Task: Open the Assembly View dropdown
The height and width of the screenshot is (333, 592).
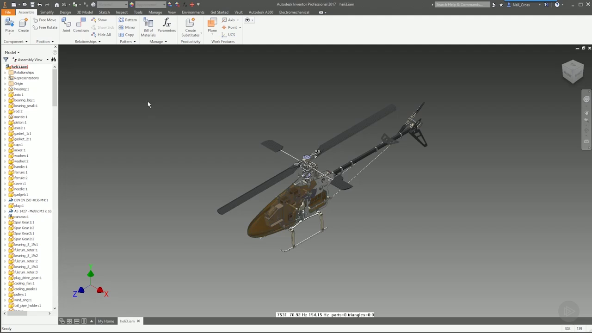Action: [47, 60]
